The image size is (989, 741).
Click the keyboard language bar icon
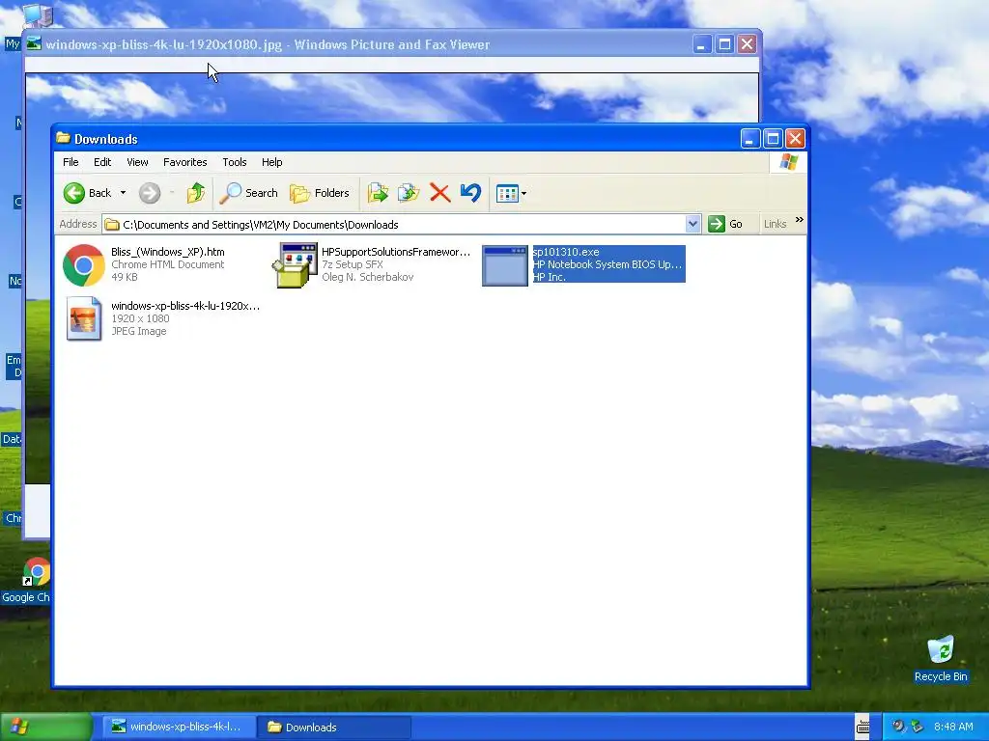(862, 727)
